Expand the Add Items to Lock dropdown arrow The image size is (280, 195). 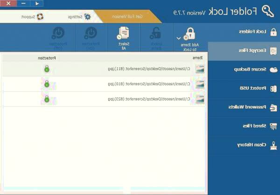(179, 38)
